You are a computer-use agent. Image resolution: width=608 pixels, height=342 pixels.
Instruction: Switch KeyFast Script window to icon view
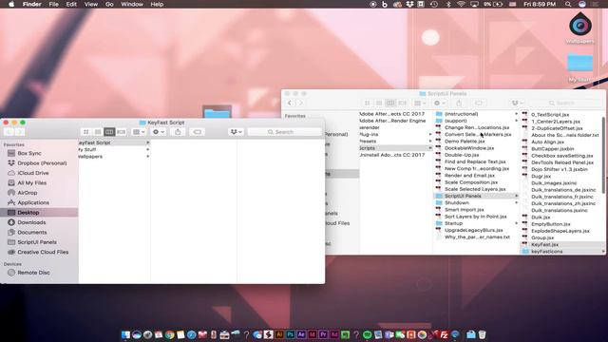(x=86, y=132)
